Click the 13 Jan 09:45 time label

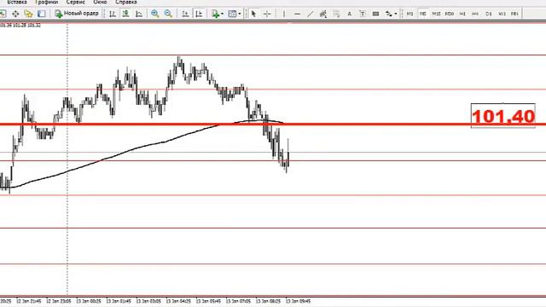298,301
